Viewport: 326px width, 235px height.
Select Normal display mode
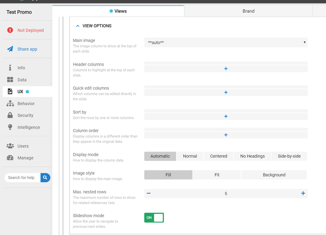pos(190,156)
